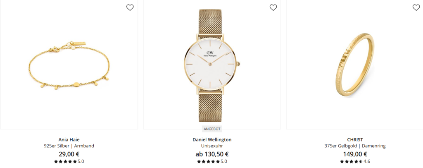Click the watch dial with DW logo

(x=210, y=64)
